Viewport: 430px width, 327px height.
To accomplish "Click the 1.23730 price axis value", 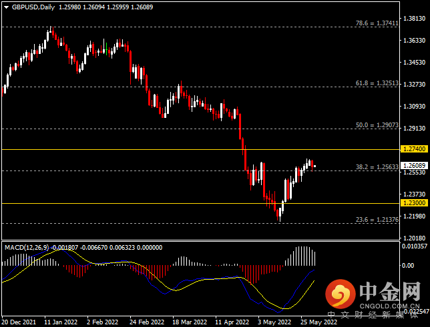I will click(415, 194).
